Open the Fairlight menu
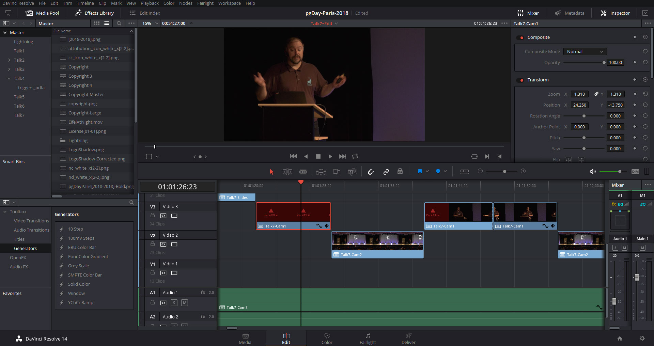Viewport: 654px width, 346px height. click(205, 3)
